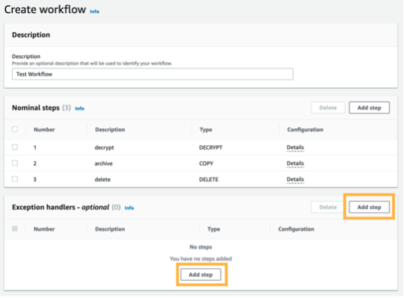Check the box for step 2 archive
The image size is (405, 298).
click(15, 163)
